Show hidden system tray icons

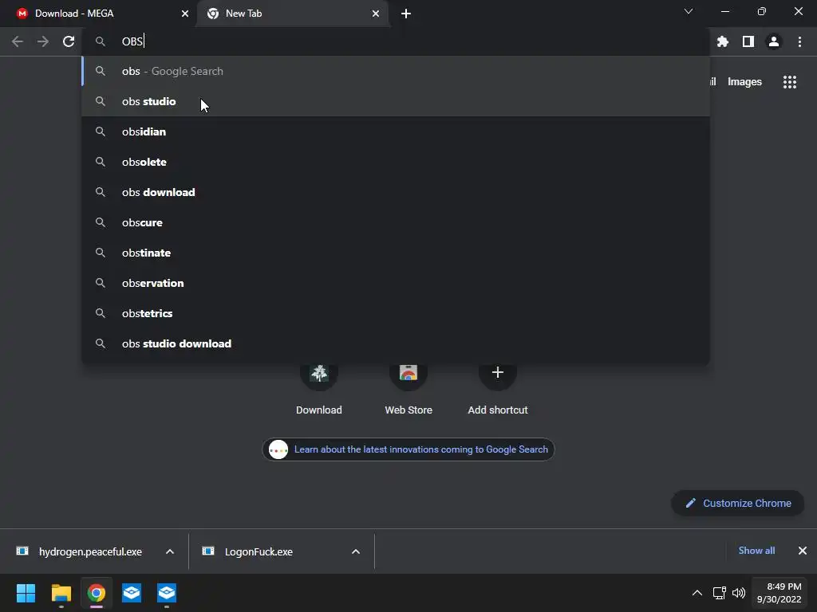[x=697, y=593]
